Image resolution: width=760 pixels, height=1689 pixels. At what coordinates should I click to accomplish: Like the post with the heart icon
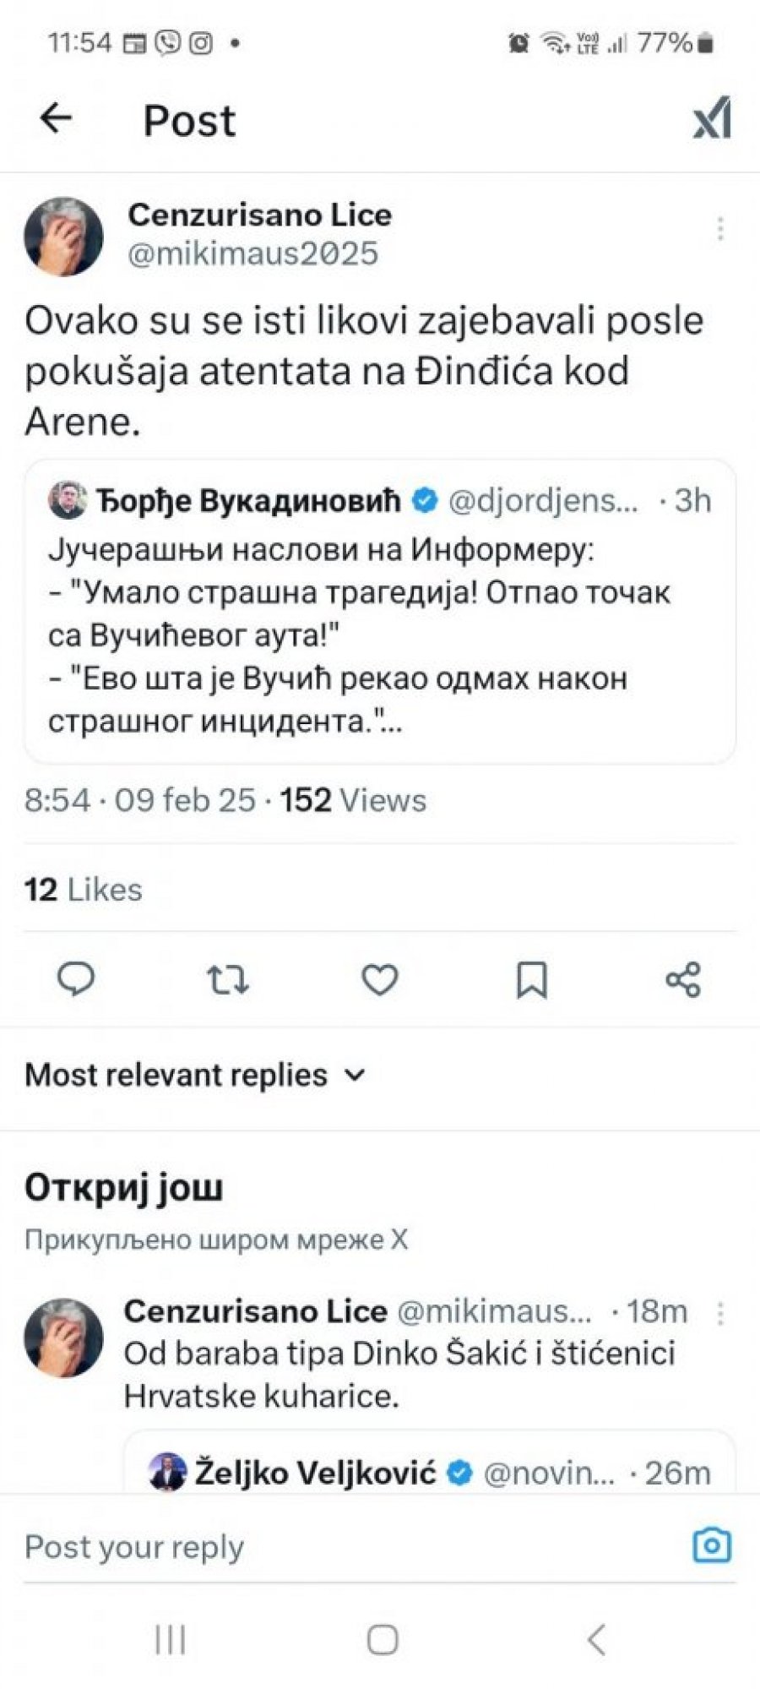coord(380,980)
